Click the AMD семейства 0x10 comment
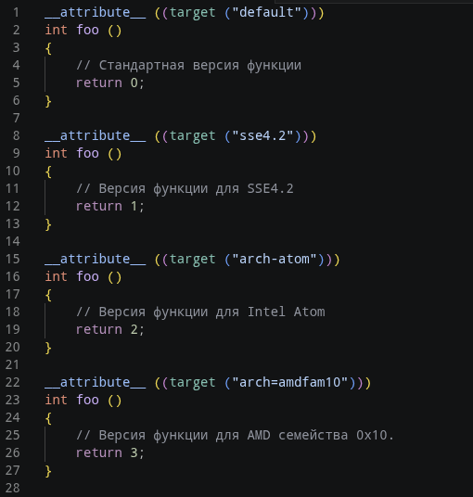The width and height of the screenshot is (473, 497). point(236,435)
